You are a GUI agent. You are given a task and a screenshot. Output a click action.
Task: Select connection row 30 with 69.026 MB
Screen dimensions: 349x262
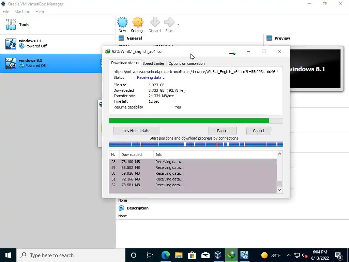click(x=193, y=173)
